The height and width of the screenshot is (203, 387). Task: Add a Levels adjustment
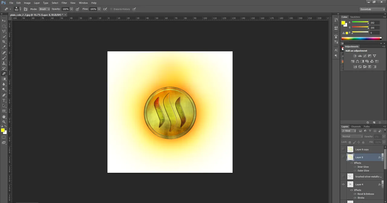click(360, 56)
